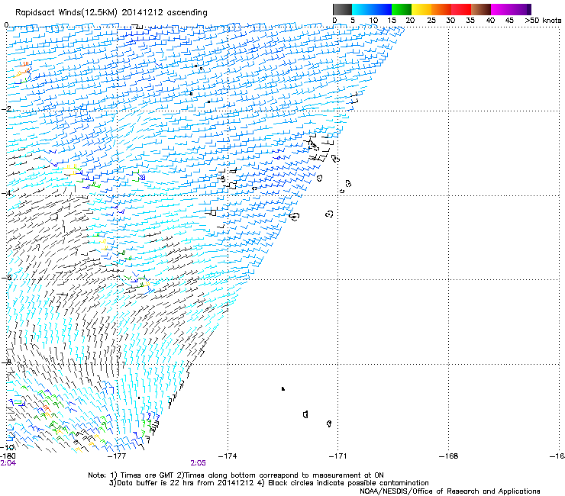Pick the magenta 40-45 knots swatch
Screen dimensions: 565x496
[x=501, y=9]
